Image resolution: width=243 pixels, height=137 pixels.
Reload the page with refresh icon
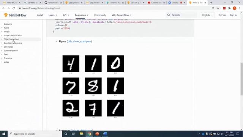(x=14, y=8)
